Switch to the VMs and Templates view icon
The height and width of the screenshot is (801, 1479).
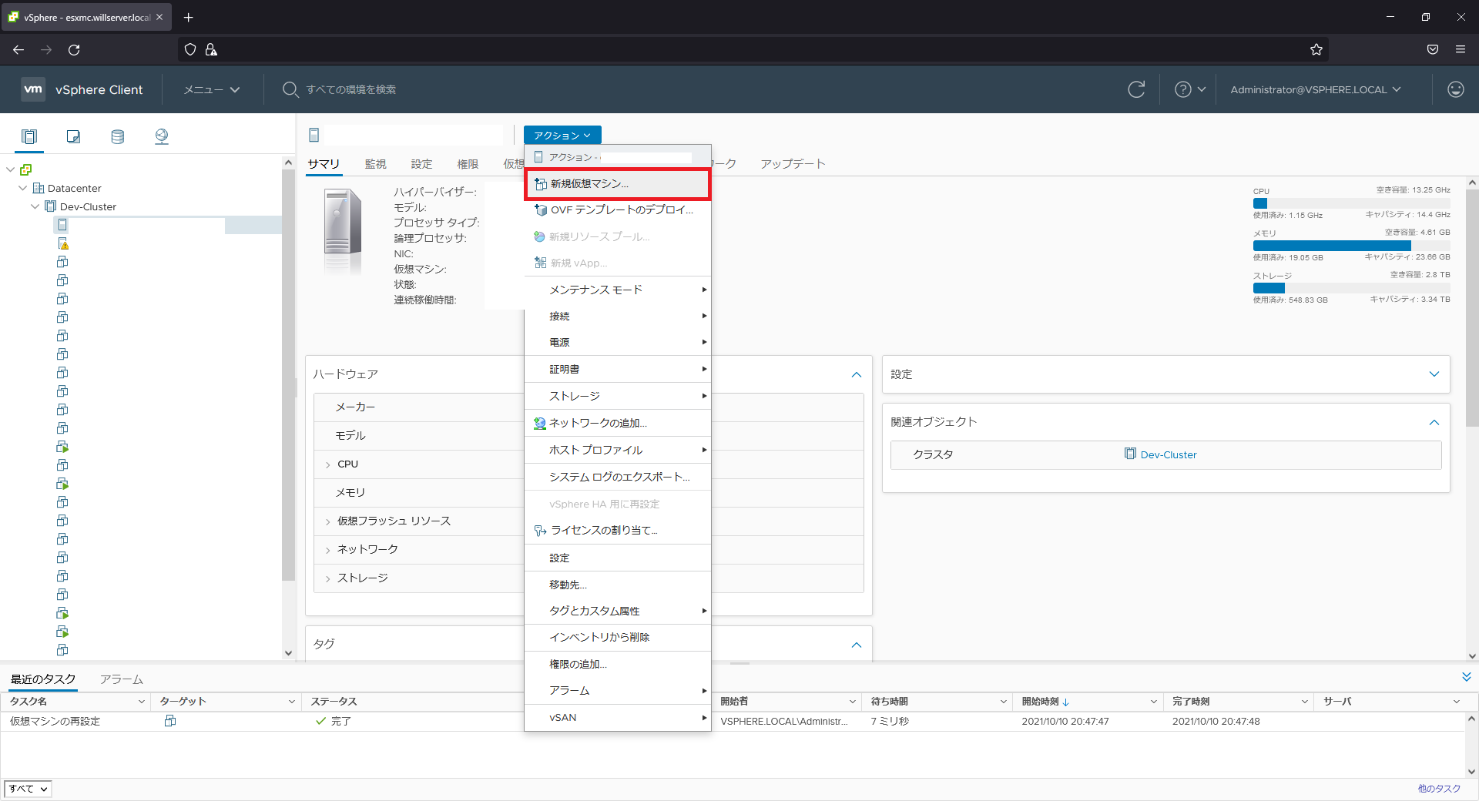(x=73, y=136)
